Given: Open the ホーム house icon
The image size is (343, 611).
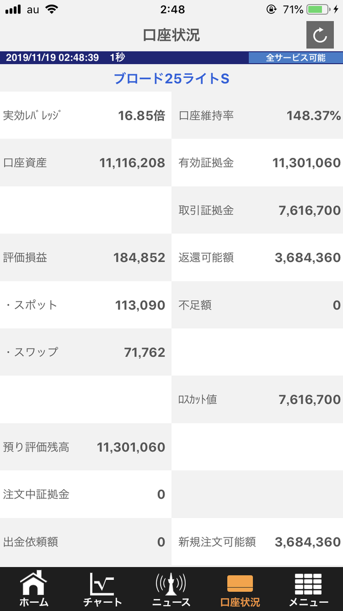Looking at the screenshot, I should coord(34,584).
